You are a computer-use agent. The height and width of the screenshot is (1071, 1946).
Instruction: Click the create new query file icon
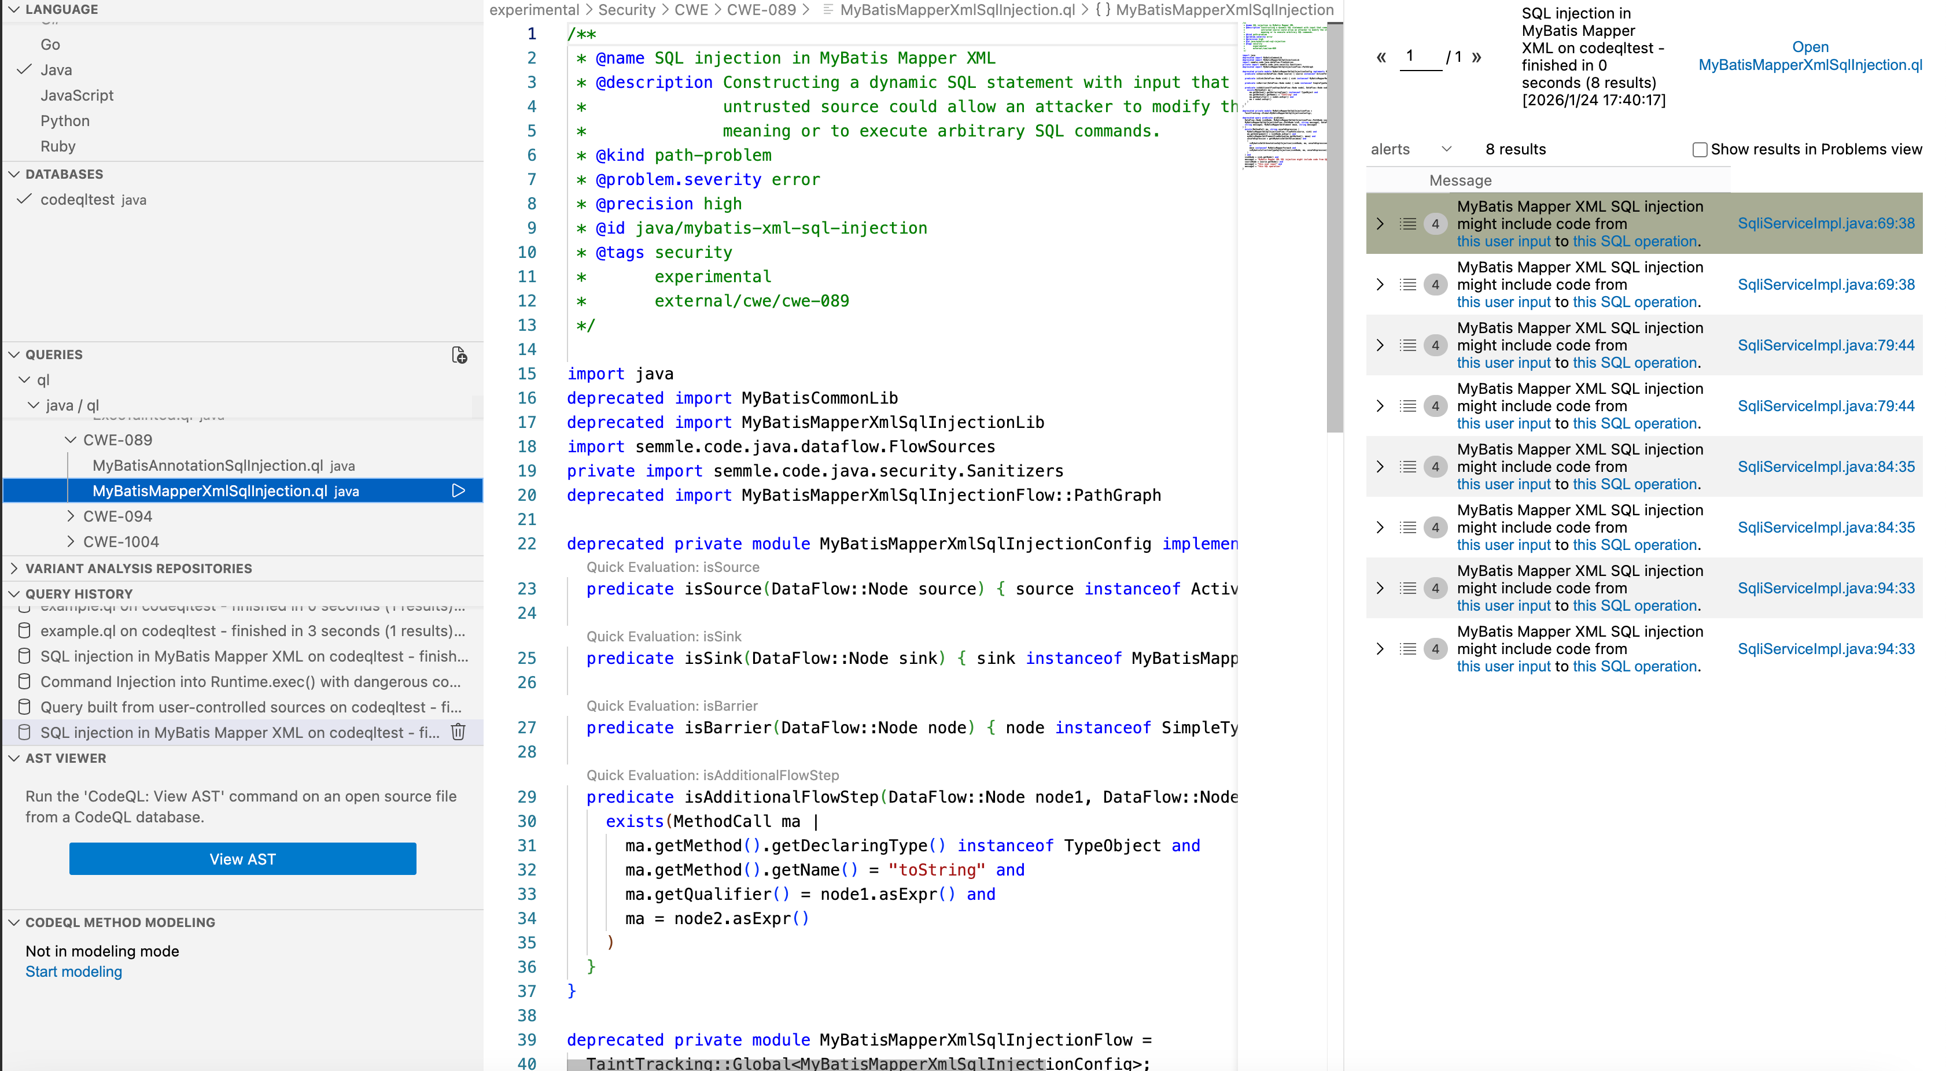pyautogui.click(x=459, y=355)
